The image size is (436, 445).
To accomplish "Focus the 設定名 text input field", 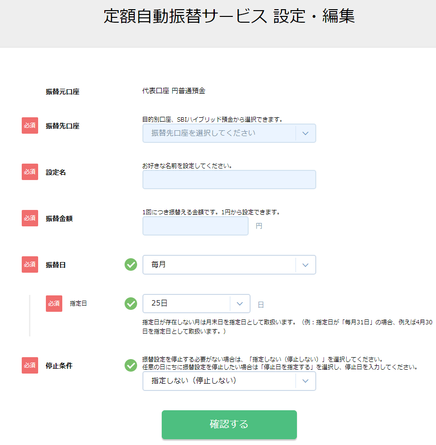I will point(229,180).
